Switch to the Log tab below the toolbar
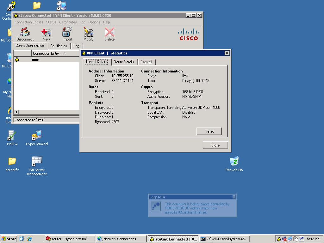The image size is (324, 243). tap(76, 46)
